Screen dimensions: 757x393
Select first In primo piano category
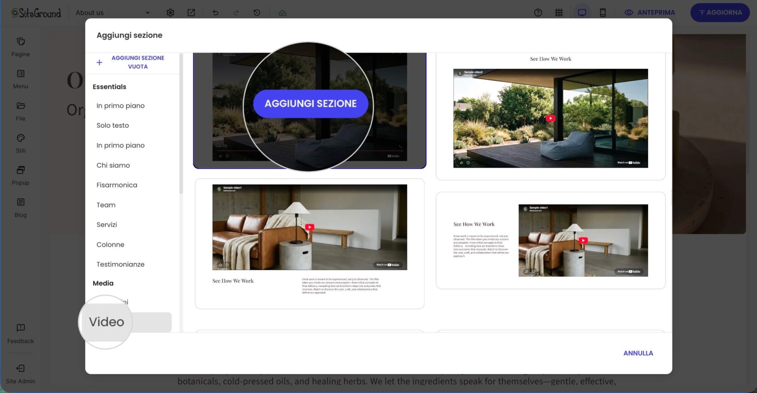pos(120,106)
